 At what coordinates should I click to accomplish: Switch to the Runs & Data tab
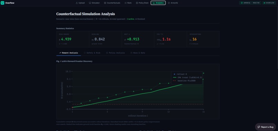(138, 53)
